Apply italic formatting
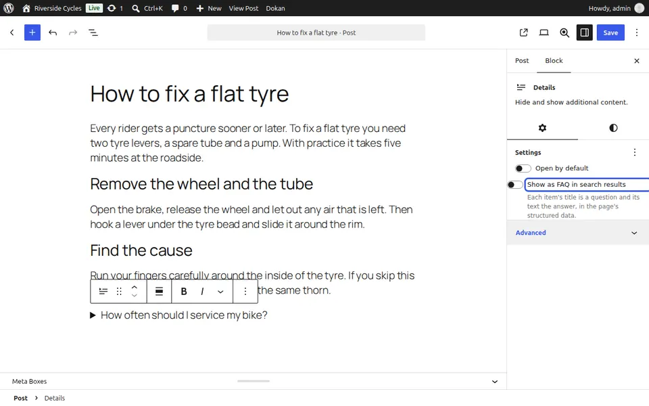 (202, 292)
